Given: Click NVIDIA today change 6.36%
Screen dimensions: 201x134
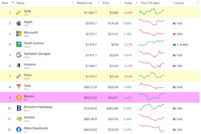Looking at the screenshot, I should (127, 119).
